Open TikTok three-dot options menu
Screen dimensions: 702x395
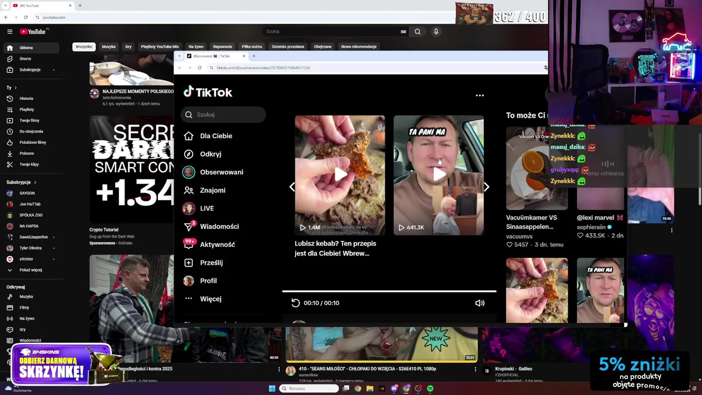[480, 95]
